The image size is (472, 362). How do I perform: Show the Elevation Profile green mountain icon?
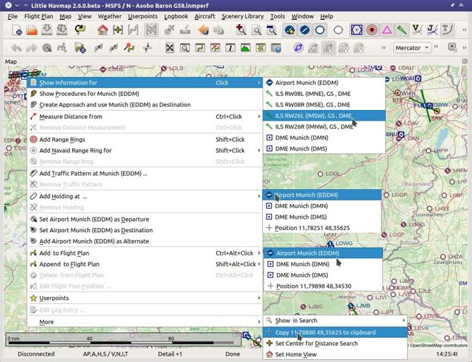[245, 48]
